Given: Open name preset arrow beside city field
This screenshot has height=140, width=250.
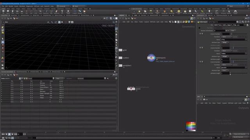Looking at the screenshot, I should 246,40.
